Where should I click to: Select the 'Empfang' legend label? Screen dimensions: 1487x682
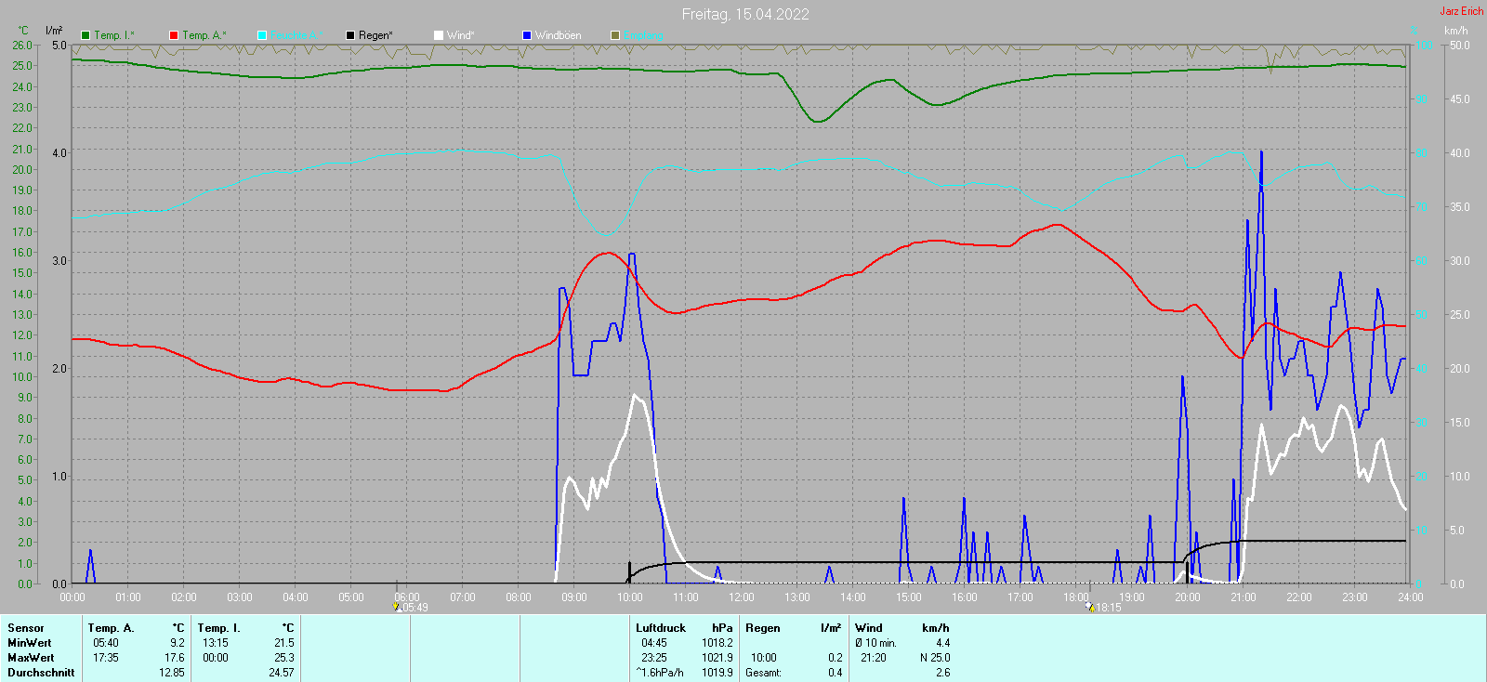click(x=644, y=35)
